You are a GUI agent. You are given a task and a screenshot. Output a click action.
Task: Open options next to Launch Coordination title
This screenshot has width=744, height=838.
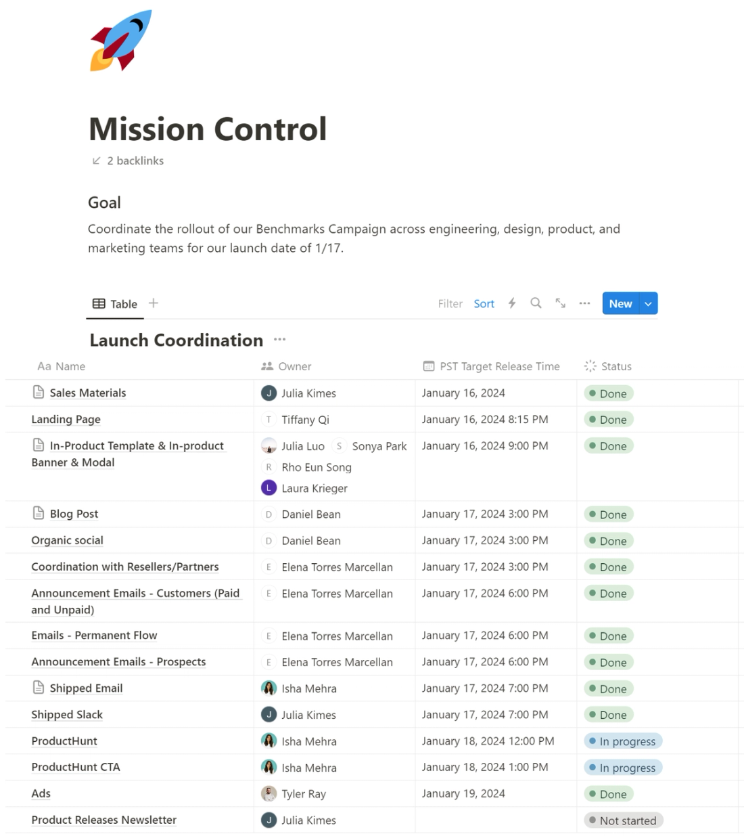(x=279, y=339)
